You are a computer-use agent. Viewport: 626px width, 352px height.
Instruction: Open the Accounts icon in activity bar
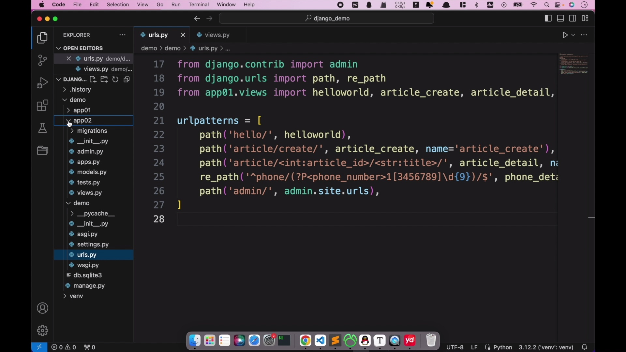43,308
